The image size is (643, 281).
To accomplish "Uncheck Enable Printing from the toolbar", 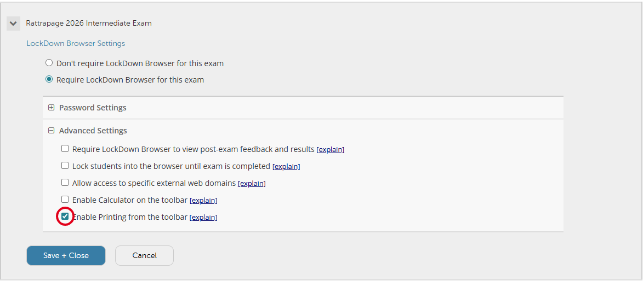I will (65, 216).
